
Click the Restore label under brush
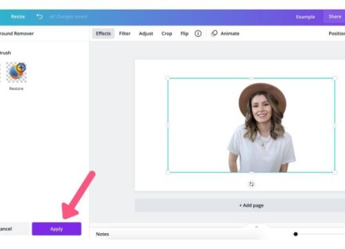coord(16,89)
